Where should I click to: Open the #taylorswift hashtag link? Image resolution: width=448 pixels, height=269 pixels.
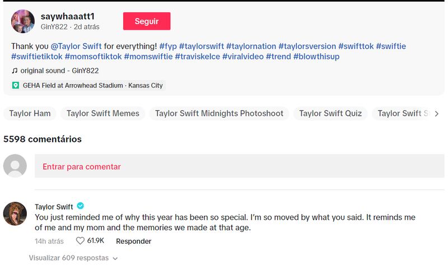pos(201,46)
